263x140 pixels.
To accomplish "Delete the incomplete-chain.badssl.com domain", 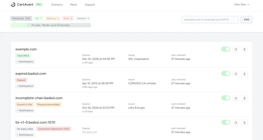I will pos(244,98).
